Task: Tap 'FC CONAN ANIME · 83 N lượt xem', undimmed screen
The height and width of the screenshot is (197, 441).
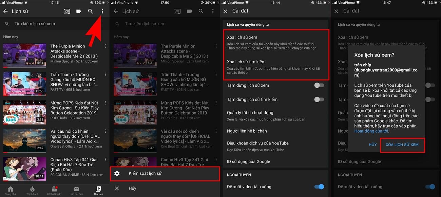Action: (77, 175)
